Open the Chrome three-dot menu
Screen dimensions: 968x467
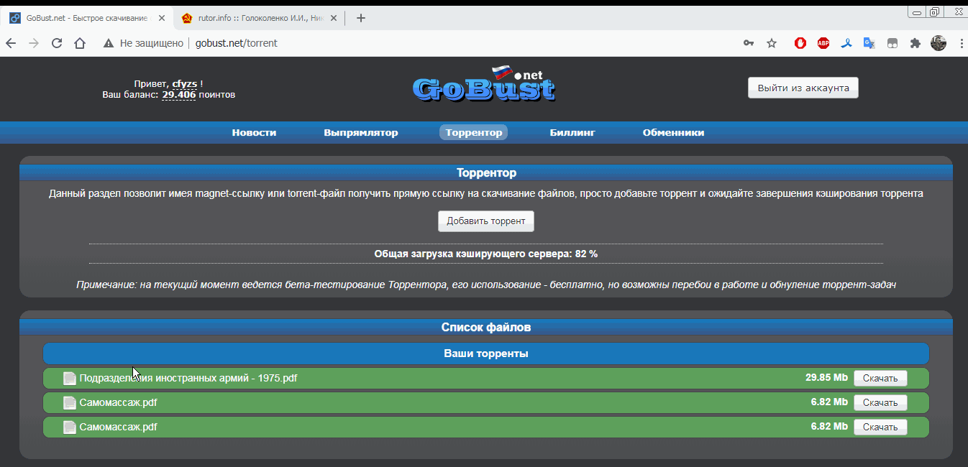[x=961, y=43]
